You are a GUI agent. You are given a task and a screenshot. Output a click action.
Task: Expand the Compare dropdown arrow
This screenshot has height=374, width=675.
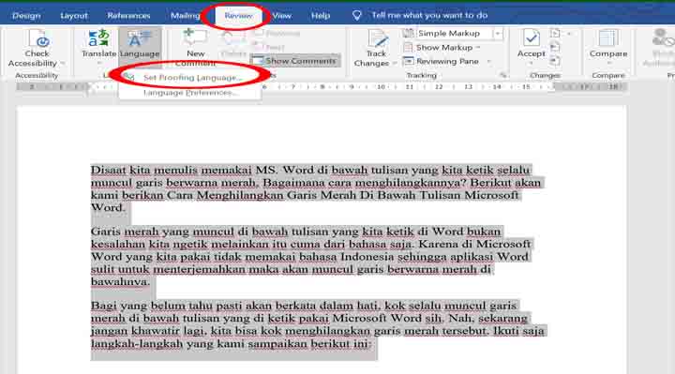pyautogui.click(x=608, y=63)
